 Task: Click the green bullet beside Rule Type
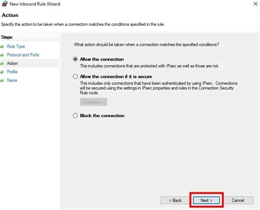click(x=2, y=47)
